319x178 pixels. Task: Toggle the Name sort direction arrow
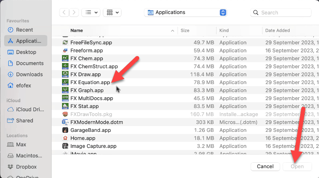point(173,30)
